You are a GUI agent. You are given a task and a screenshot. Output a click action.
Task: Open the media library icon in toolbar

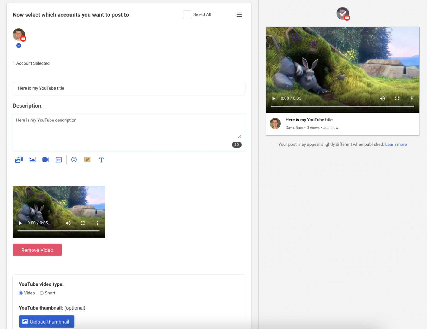[19, 160]
